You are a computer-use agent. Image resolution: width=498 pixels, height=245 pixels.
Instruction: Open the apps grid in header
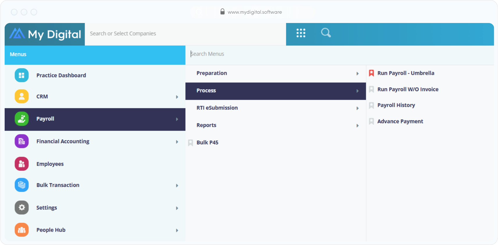(301, 33)
